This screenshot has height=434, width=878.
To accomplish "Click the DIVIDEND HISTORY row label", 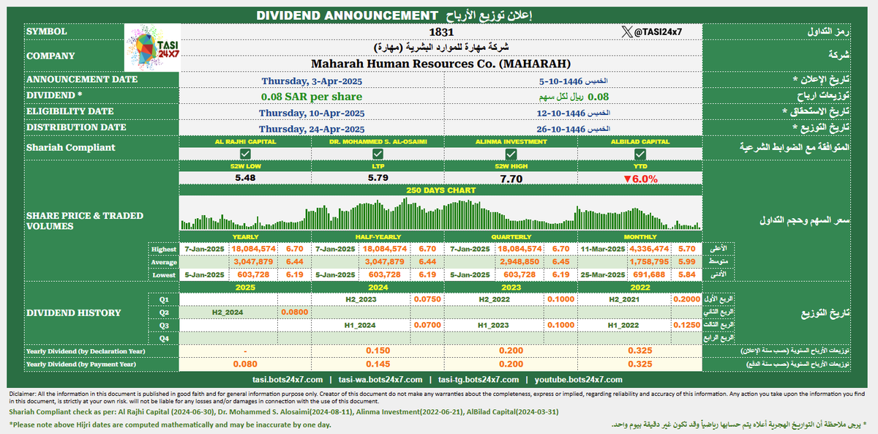I will 74,313.
